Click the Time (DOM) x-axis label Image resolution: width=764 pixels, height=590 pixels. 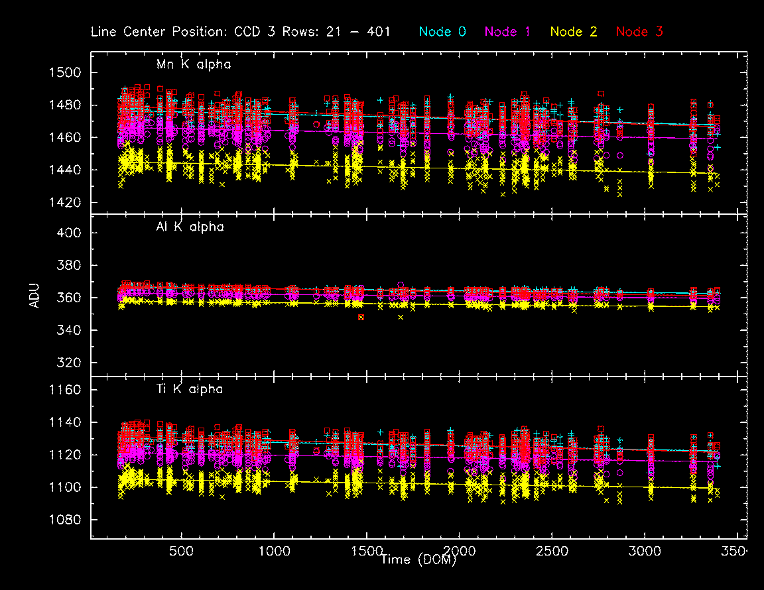[x=418, y=560]
